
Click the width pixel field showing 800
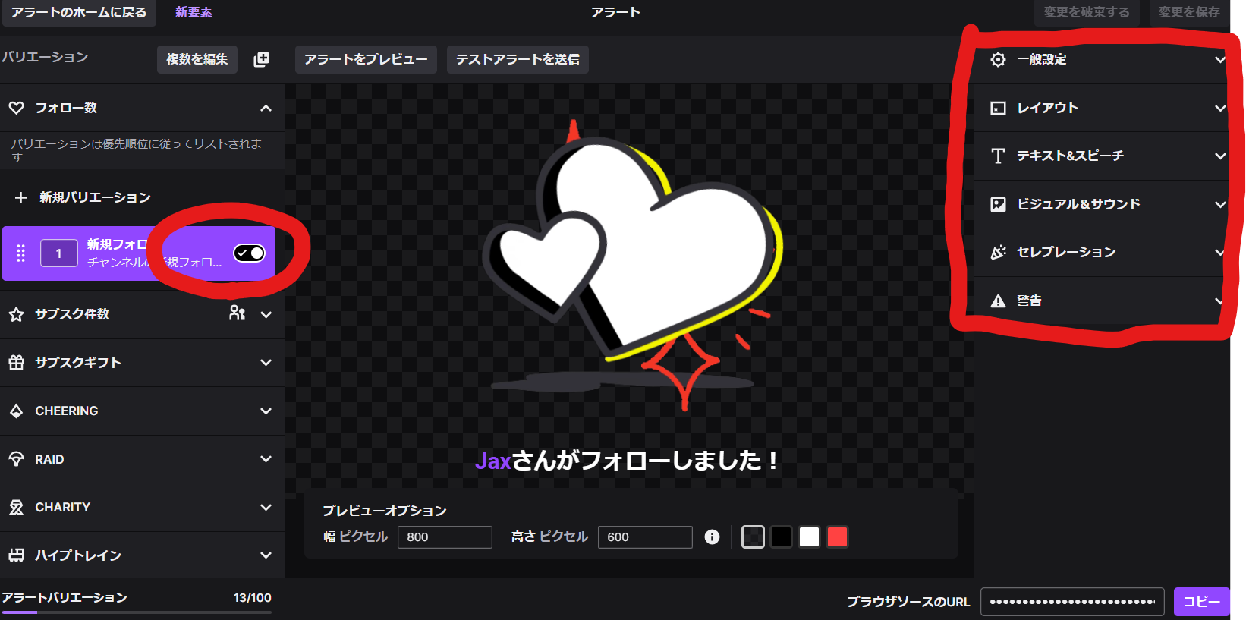[x=445, y=537]
